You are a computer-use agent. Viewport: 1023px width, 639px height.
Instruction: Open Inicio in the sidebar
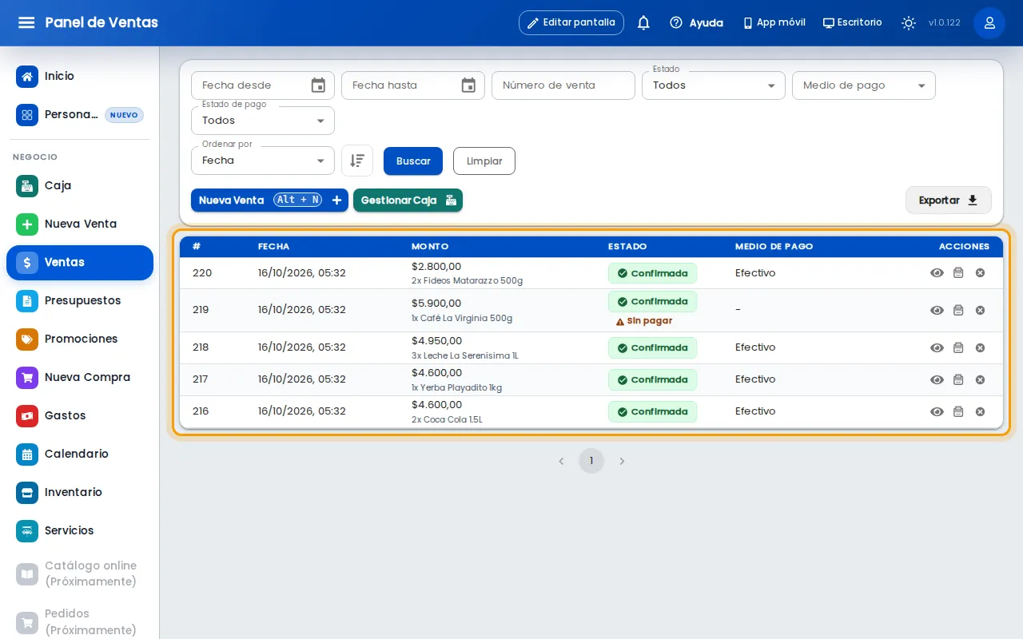(x=80, y=77)
